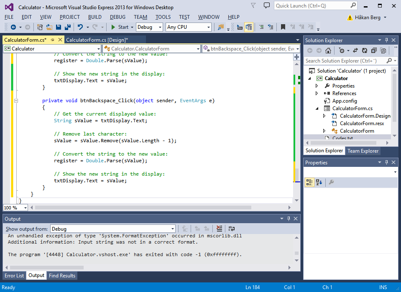Toggle Categorized view in Properties panel
Viewport: 401px width, 292px height.
coord(309,182)
